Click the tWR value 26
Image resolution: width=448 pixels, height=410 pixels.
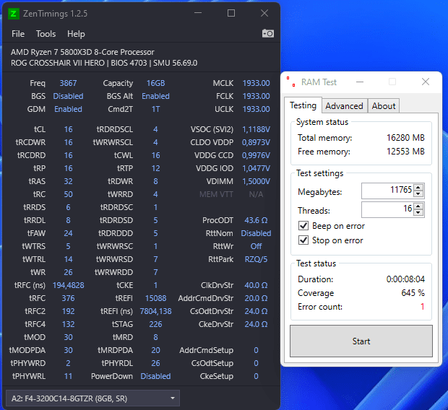(x=68, y=272)
